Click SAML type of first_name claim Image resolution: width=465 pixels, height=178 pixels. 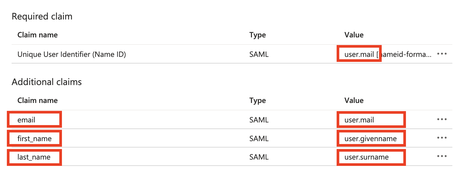point(259,139)
